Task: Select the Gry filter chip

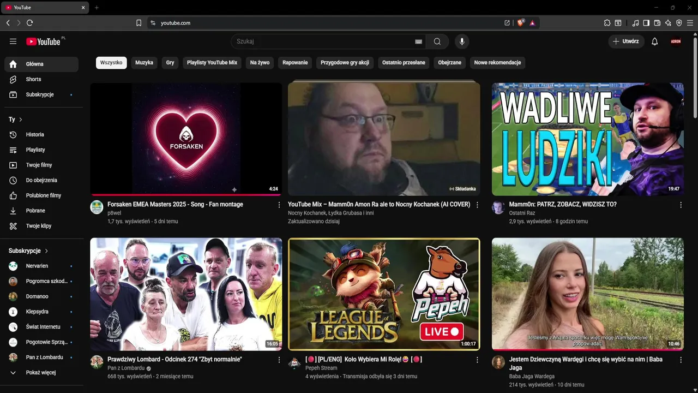Action: point(170,63)
